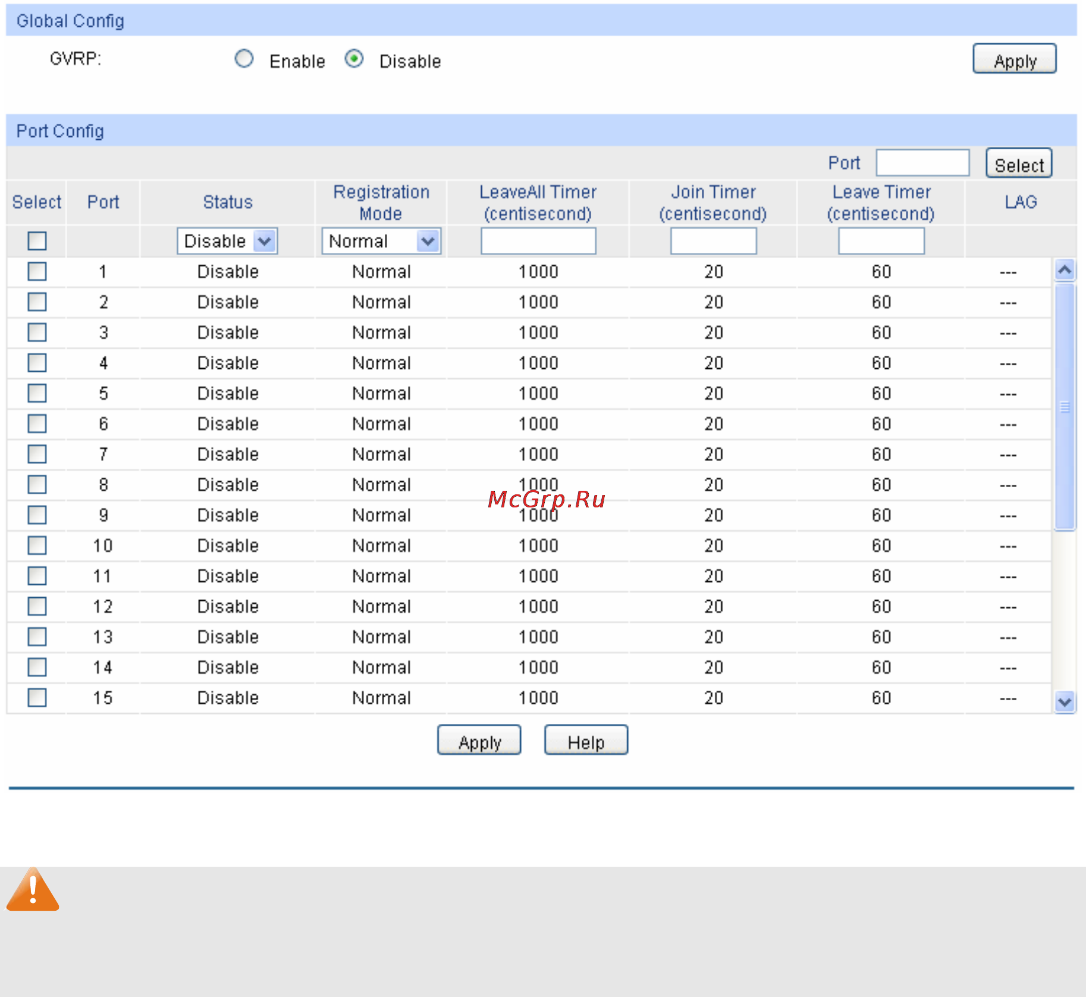Click the Port column header
The image size is (1086, 997).
(x=103, y=202)
